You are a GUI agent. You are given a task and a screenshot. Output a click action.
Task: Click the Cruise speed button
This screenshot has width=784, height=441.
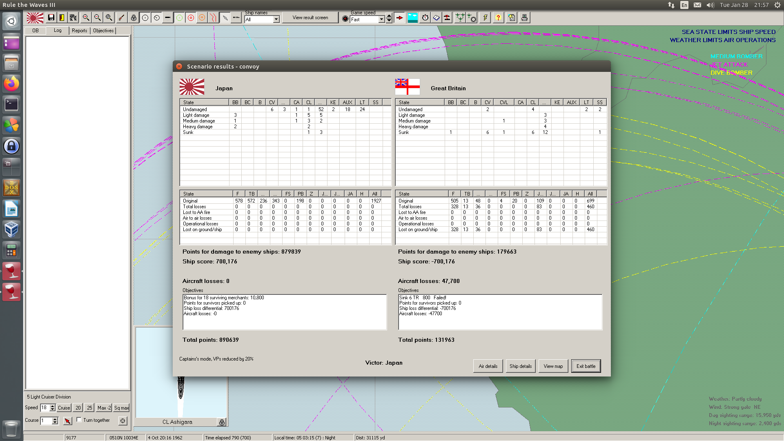(x=64, y=408)
